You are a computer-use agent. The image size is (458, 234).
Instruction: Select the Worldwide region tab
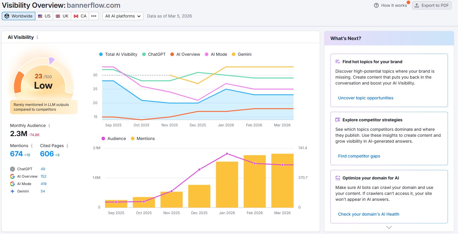coord(18,16)
